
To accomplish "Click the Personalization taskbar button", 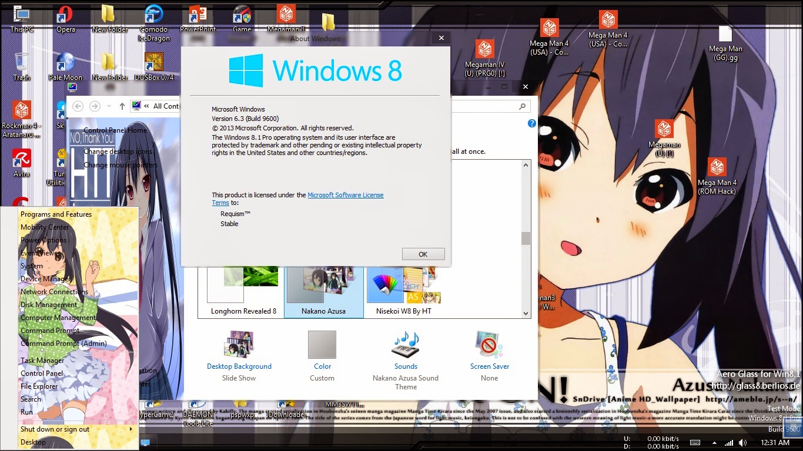I will (145, 442).
